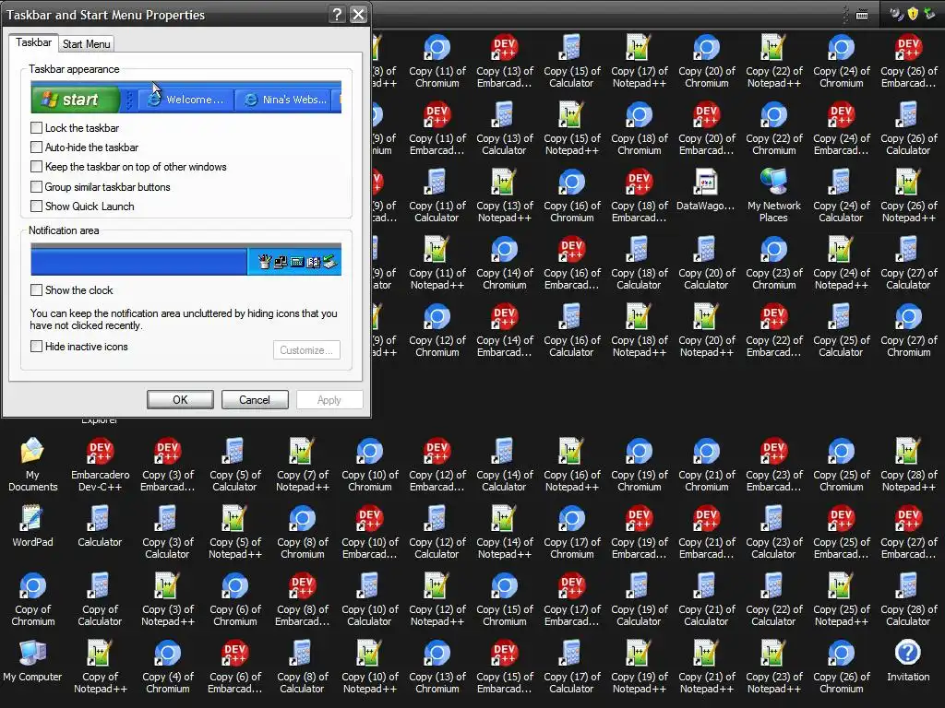Select Copy (28) of Notepad++ icon
The image size is (945, 708).
pos(908,465)
